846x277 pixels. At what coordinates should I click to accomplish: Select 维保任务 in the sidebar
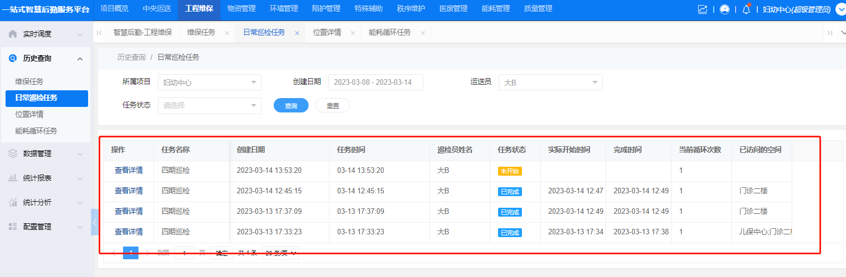point(29,82)
